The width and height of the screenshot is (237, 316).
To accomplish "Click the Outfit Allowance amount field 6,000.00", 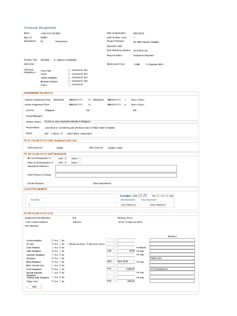I will click(126, 269).
